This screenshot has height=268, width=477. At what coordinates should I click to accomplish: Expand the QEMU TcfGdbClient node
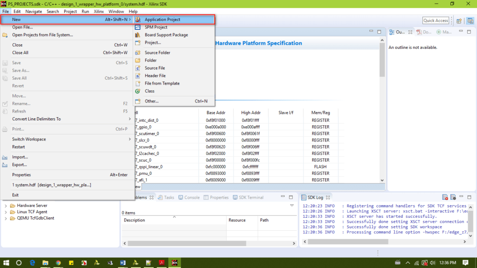click(6, 218)
